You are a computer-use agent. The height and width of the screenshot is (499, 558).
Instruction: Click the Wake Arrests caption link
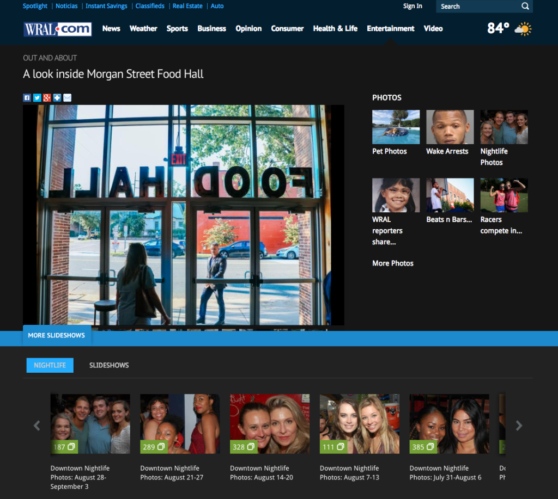pyautogui.click(x=447, y=151)
